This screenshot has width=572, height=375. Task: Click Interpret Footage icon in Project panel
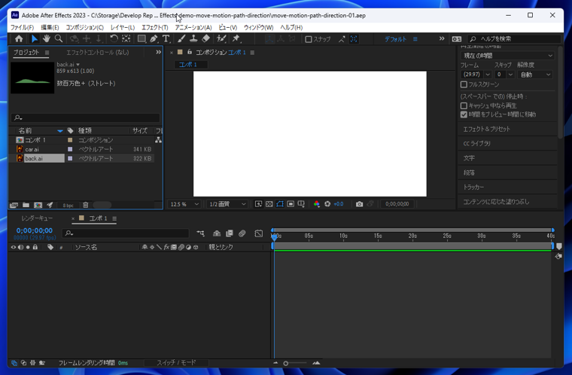(14, 206)
